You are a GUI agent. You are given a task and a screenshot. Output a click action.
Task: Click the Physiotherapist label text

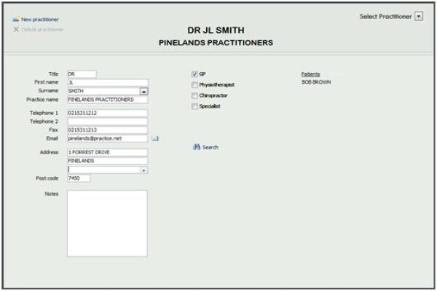217,85
